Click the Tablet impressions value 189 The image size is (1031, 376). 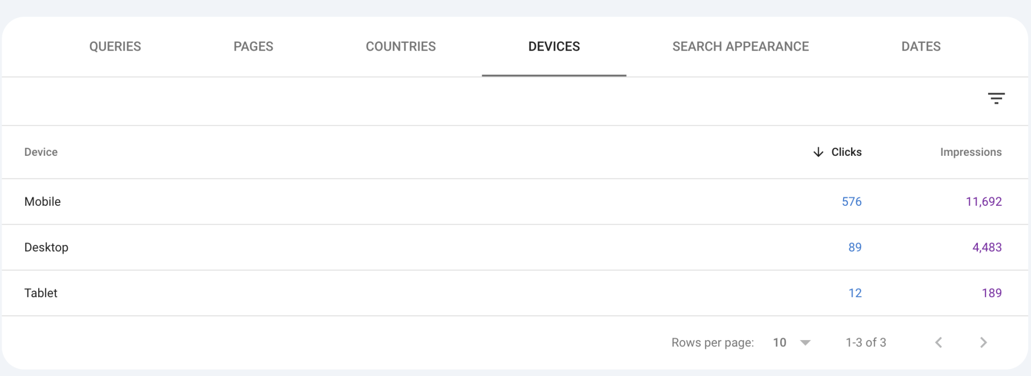[991, 293]
